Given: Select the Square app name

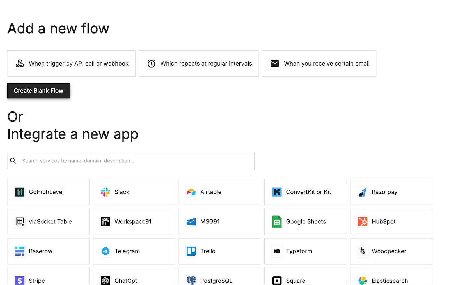Looking at the screenshot, I should tap(295, 281).
